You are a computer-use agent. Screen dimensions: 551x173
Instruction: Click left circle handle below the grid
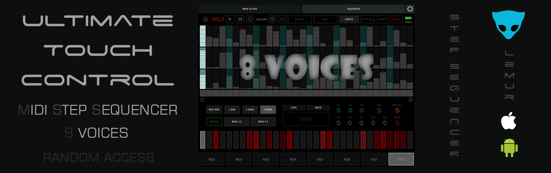(202, 100)
